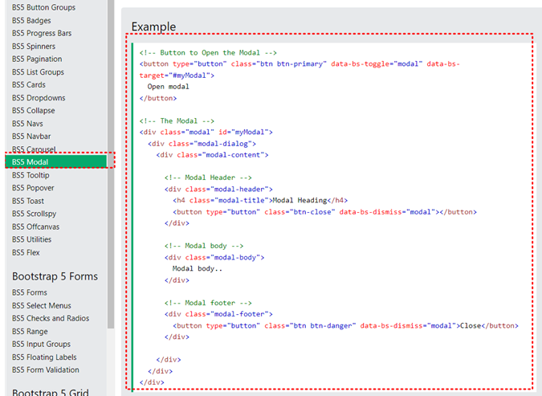This screenshot has width=542, height=396.
Task: Open BS5 Input Groups page
Action: pyautogui.click(x=41, y=344)
